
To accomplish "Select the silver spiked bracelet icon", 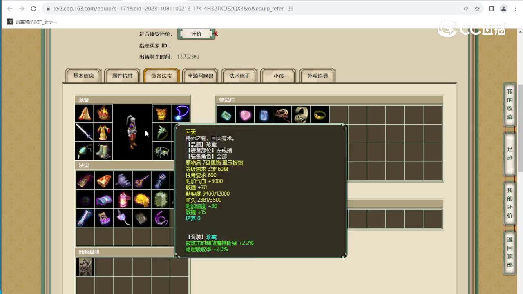I will coord(162,151).
